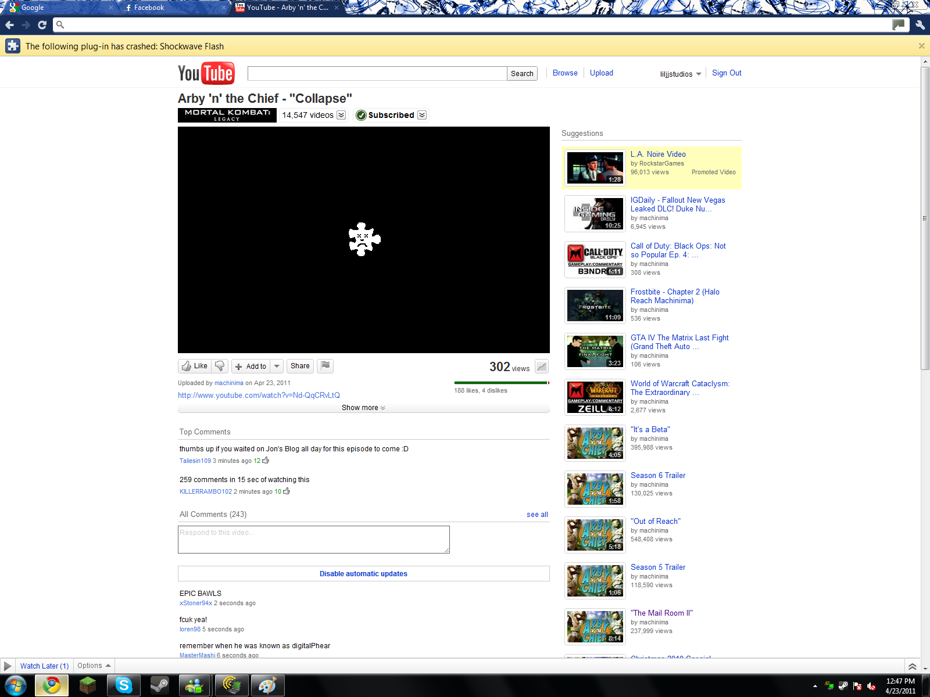Click the Search button
This screenshot has width=930, height=697.
[522, 73]
